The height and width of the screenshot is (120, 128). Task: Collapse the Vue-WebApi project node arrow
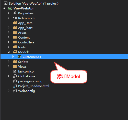(x=4, y=8)
